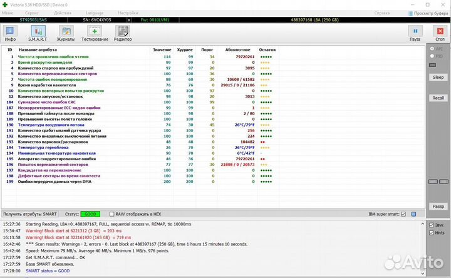The image size is (451, 278).
Task: Toggle the Звук sound checkbox
Action: tap(431, 225)
